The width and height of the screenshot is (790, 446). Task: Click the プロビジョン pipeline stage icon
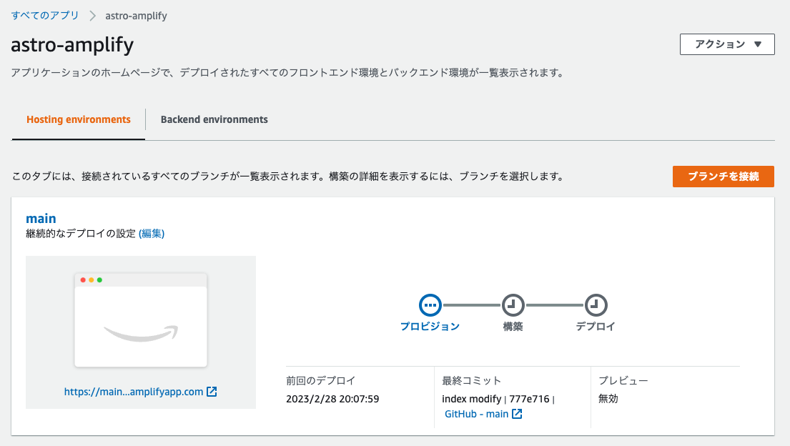click(431, 304)
